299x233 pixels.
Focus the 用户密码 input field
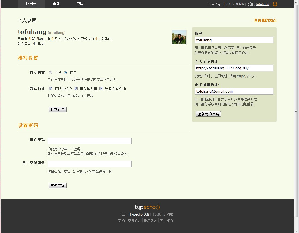pyautogui.click(x=90, y=141)
